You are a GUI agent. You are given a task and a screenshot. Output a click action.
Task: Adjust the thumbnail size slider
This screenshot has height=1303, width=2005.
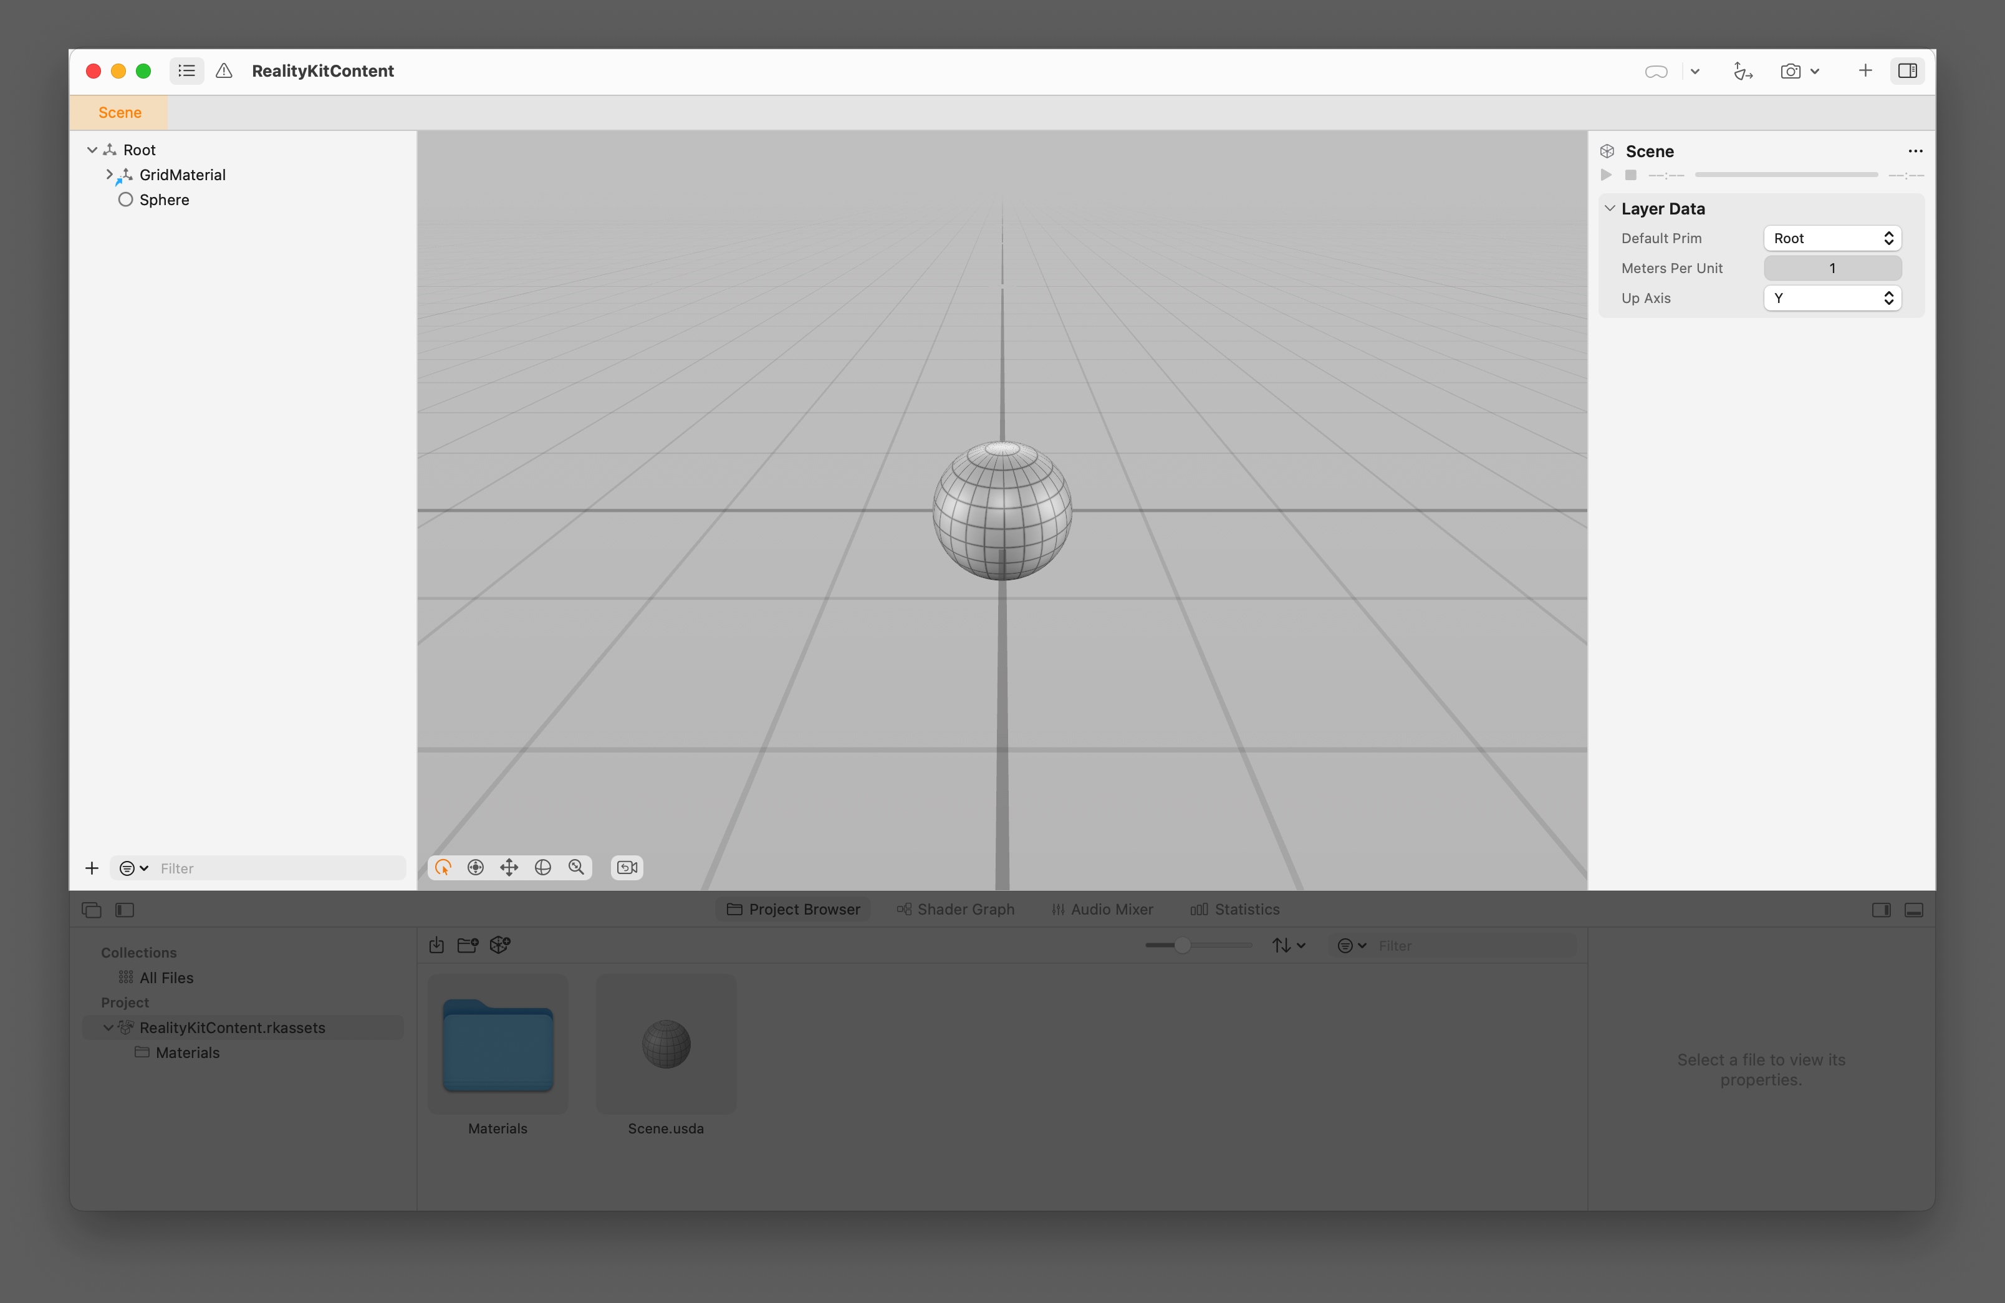click(1184, 945)
